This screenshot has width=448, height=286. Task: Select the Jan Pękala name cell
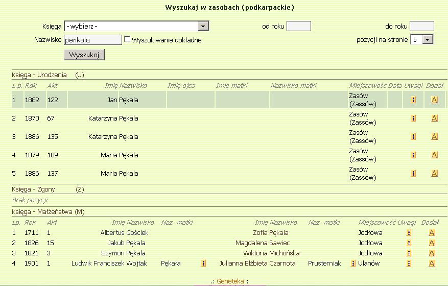pyautogui.click(x=123, y=100)
